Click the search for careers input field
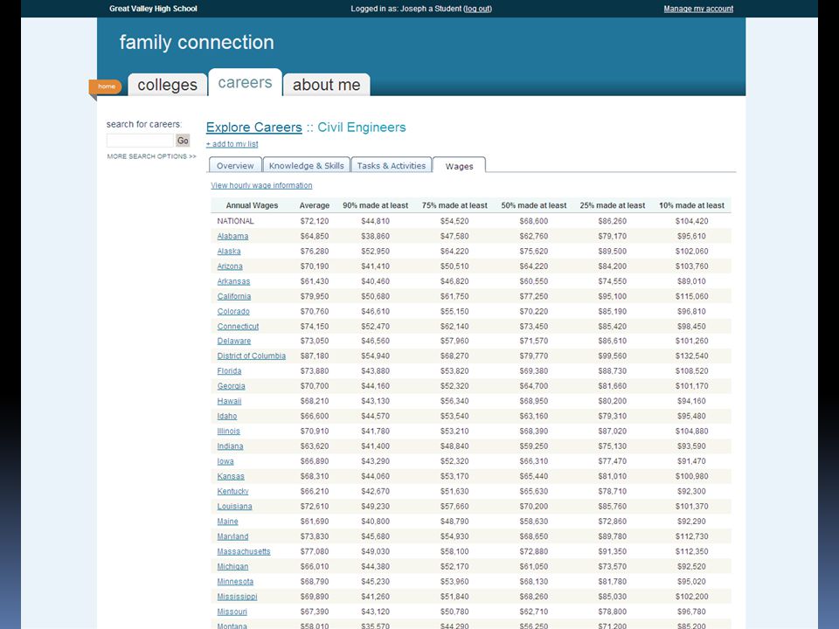Image resolution: width=839 pixels, height=629 pixels. (140, 140)
